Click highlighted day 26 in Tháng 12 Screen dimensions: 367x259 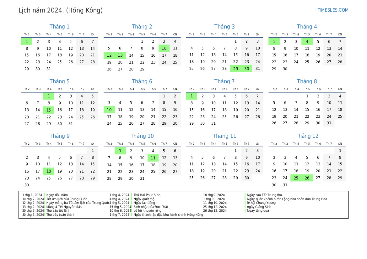point(307,178)
